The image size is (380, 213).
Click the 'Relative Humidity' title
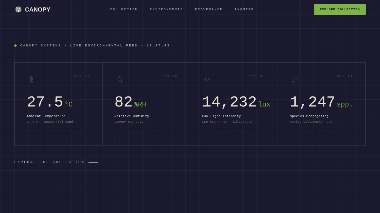132,116
